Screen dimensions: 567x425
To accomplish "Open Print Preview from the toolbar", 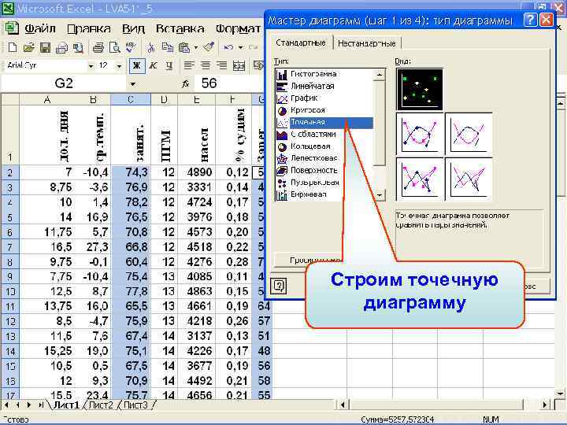I will coord(115,47).
